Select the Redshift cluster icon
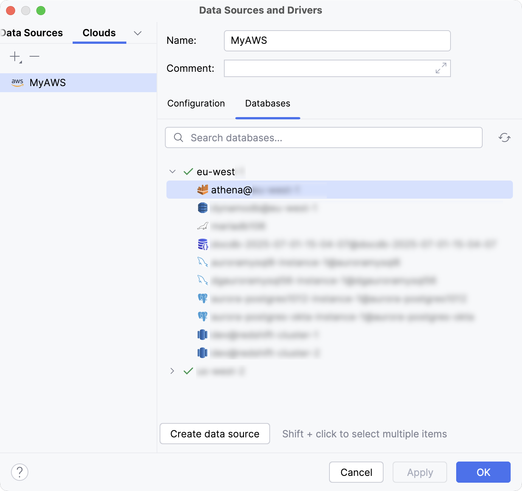 203,335
